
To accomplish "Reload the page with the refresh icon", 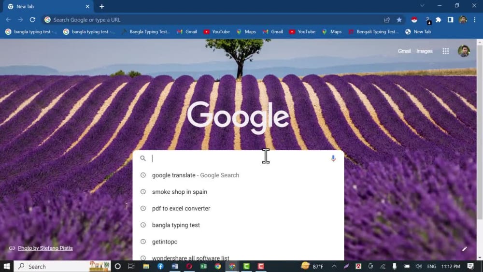I will [32, 20].
